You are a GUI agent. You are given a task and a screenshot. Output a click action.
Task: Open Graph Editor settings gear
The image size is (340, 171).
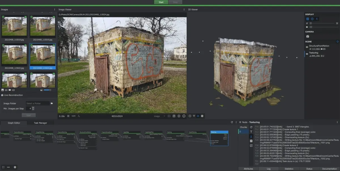[15, 167]
